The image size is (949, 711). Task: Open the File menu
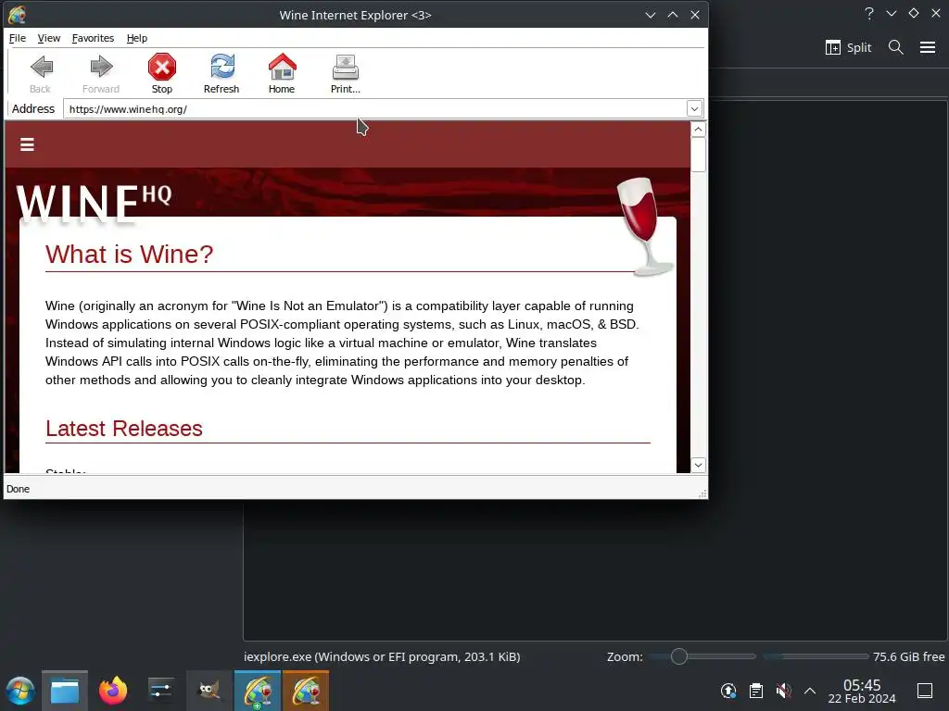(x=18, y=38)
